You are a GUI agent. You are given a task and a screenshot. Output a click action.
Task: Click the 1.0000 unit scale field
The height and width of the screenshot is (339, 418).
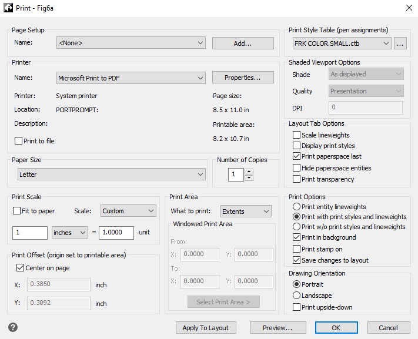point(116,233)
